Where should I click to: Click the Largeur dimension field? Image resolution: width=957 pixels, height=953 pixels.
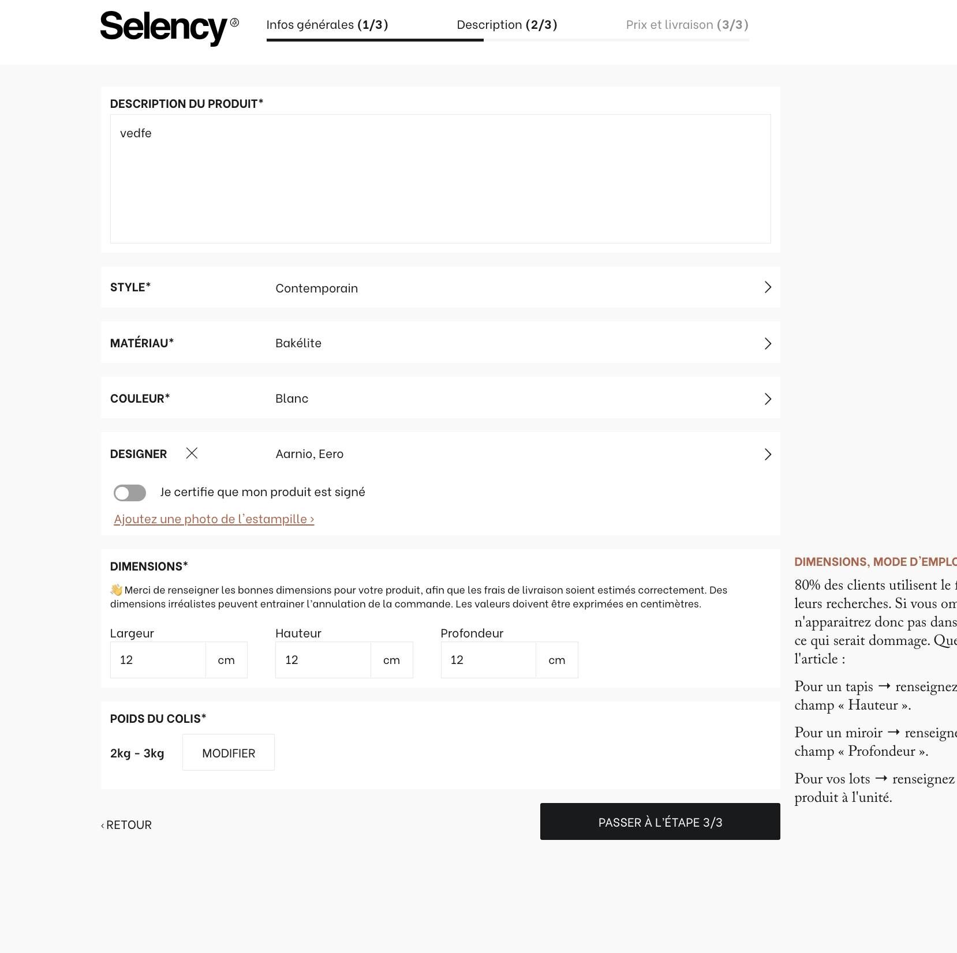(158, 660)
